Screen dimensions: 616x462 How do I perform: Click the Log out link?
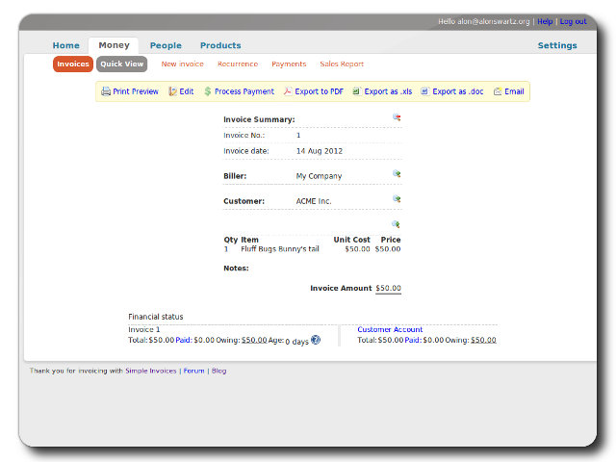[573, 21]
